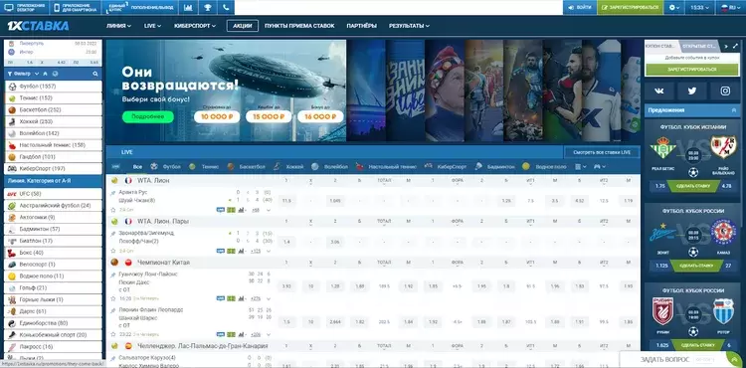Screen dimensions: 746x368
Task: Open the settings gear dropdown
Action: coord(674,8)
